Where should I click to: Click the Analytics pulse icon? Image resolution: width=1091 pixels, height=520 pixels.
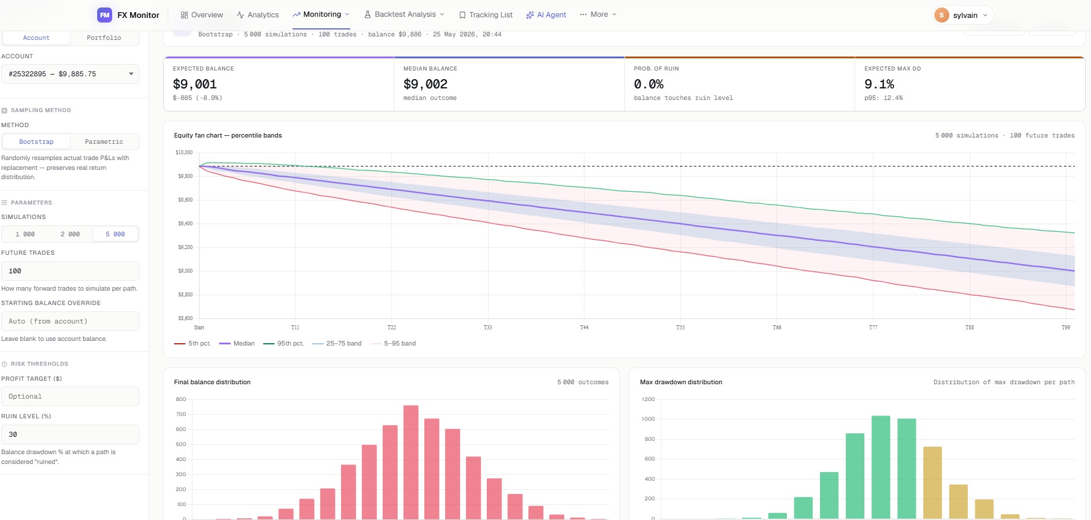[241, 15]
